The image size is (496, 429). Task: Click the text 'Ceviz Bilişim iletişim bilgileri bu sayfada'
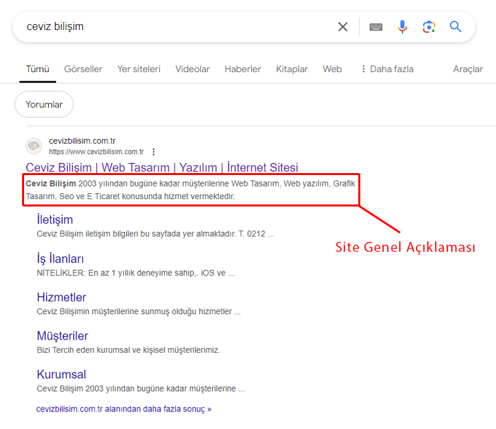coord(155,234)
